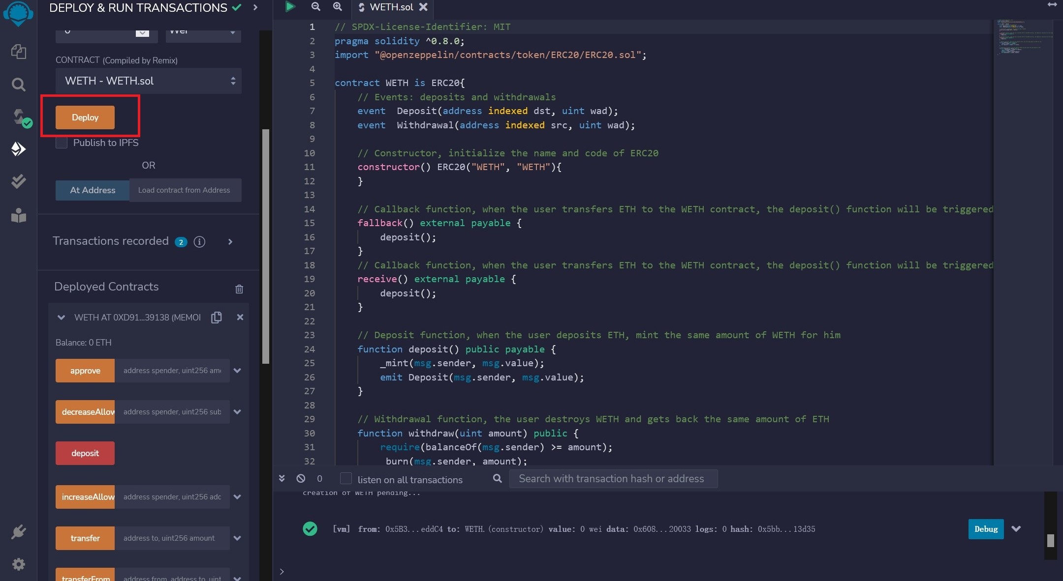Focus transfer address to, uint256 amount field

(172, 538)
